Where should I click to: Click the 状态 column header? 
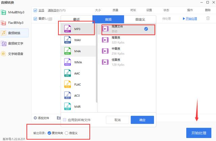(x=166, y=10)
